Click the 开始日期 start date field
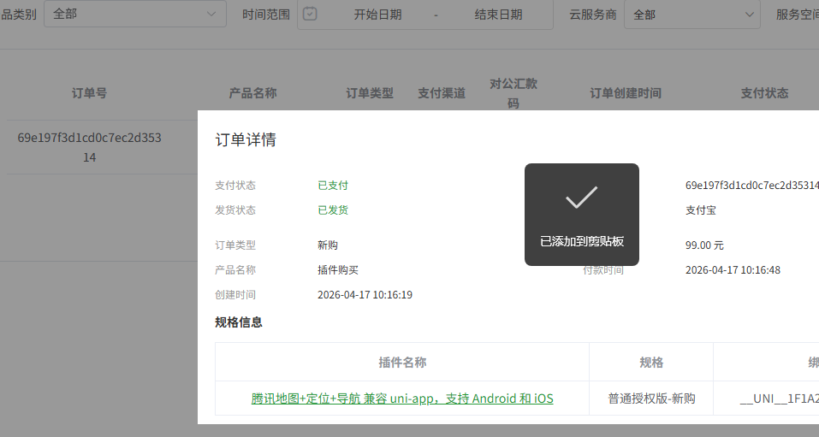 tap(377, 15)
